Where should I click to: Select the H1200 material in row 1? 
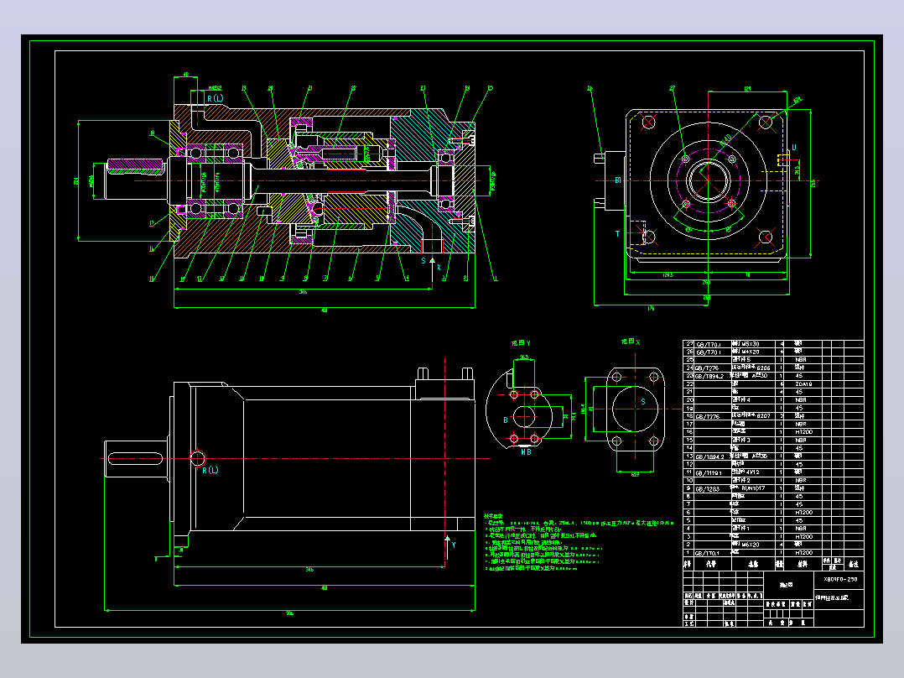pyautogui.click(x=803, y=553)
